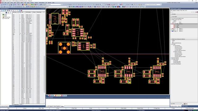This screenshot has width=198, height=111.
Task: Toggle Display Active Layer Only checkbox
Action: [171, 20]
